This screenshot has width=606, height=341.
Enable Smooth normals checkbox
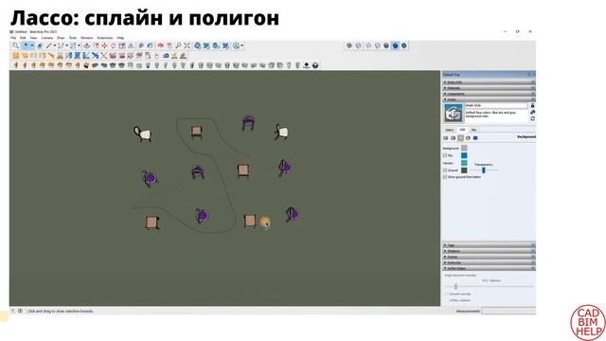[x=447, y=295]
